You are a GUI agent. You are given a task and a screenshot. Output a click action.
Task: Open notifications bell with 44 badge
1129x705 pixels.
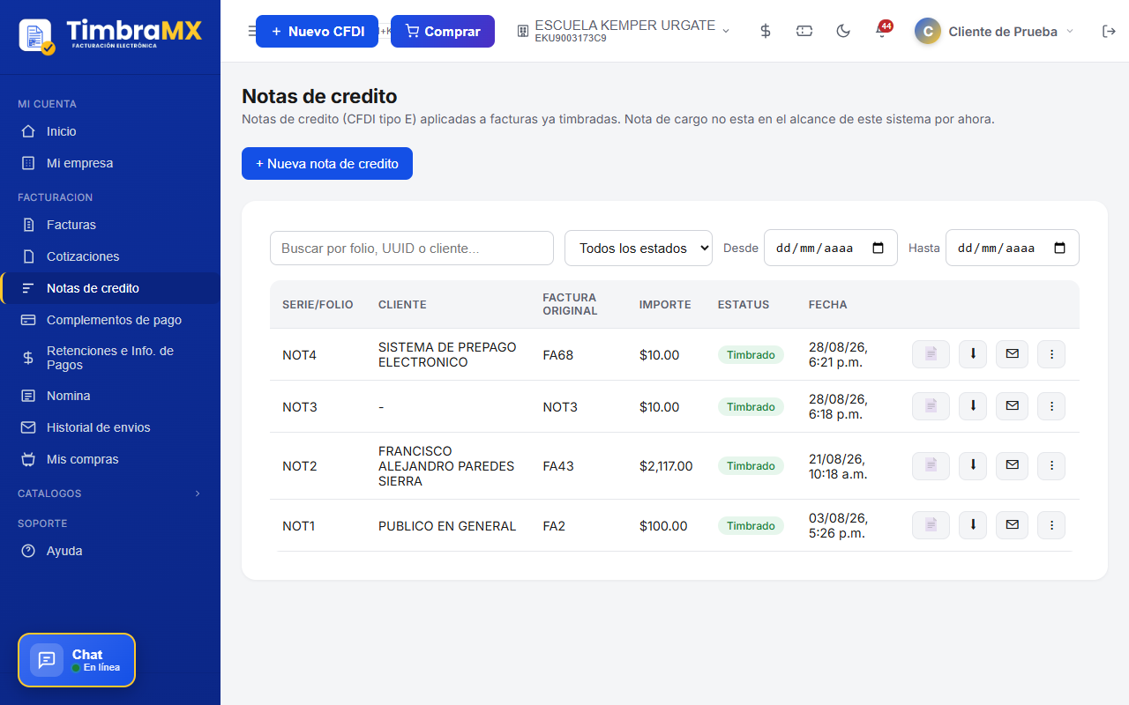click(x=882, y=31)
